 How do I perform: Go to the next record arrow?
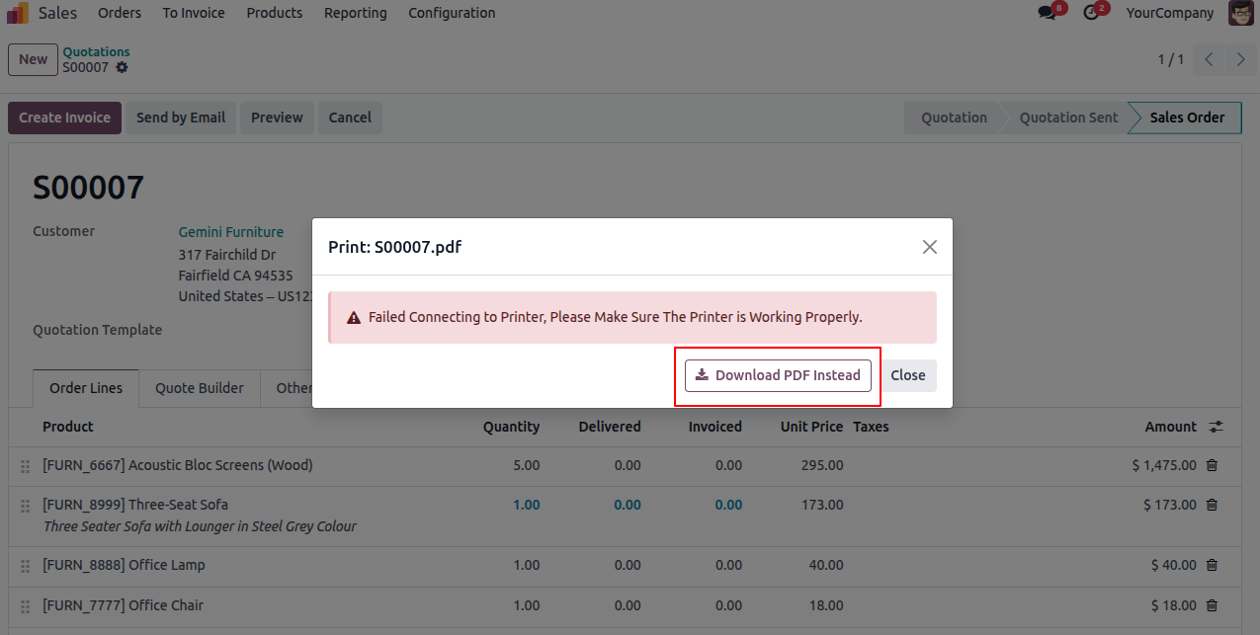point(1241,59)
